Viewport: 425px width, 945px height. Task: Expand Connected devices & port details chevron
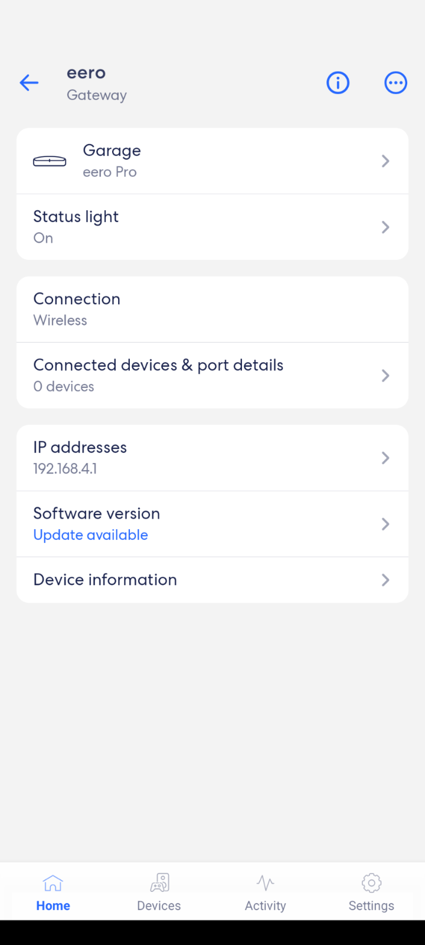pyautogui.click(x=385, y=375)
